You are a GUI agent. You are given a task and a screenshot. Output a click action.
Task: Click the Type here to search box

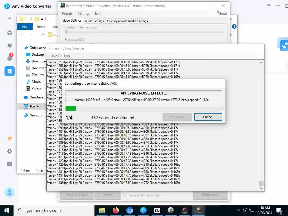(x=54, y=210)
